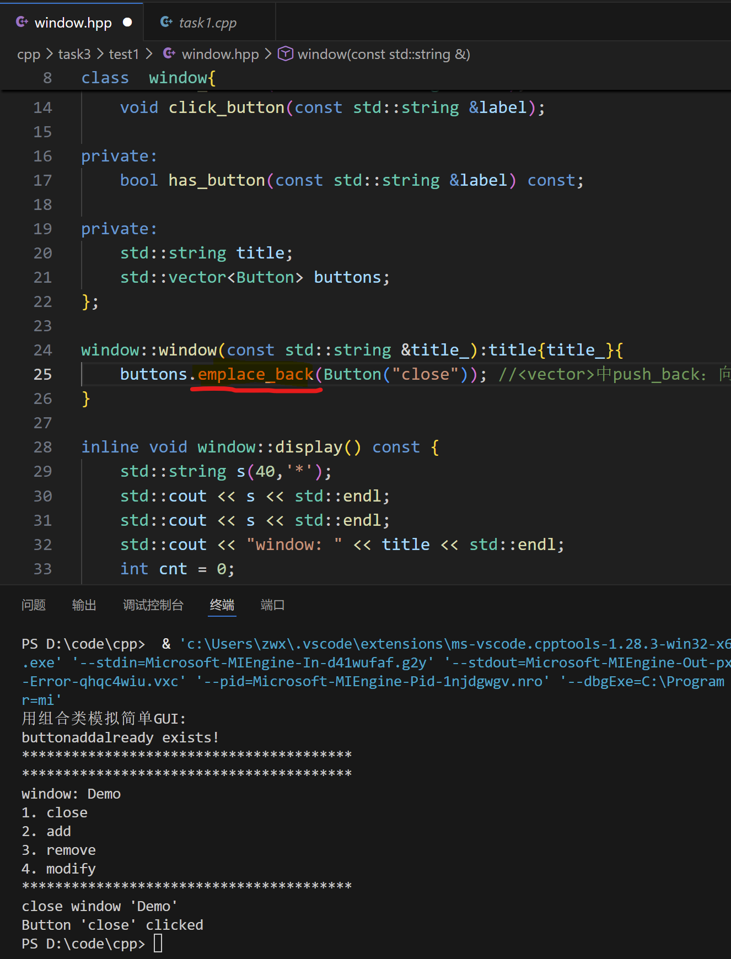Image resolution: width=731 pixels, height=959 pixels.
Task: Select the cpp breadcrumb folder
Action: (x=29, y=55)
